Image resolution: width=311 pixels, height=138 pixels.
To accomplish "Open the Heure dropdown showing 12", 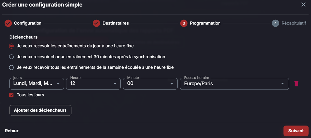I will click(93, 84).
